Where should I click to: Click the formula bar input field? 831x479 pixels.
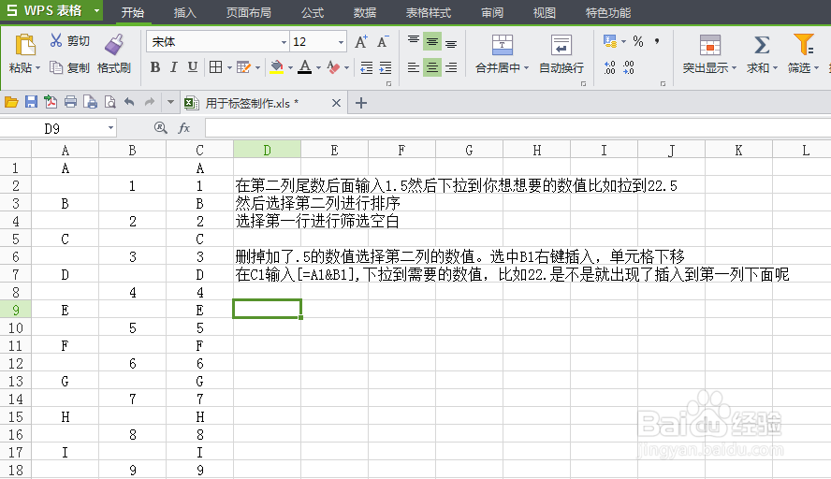518,127
